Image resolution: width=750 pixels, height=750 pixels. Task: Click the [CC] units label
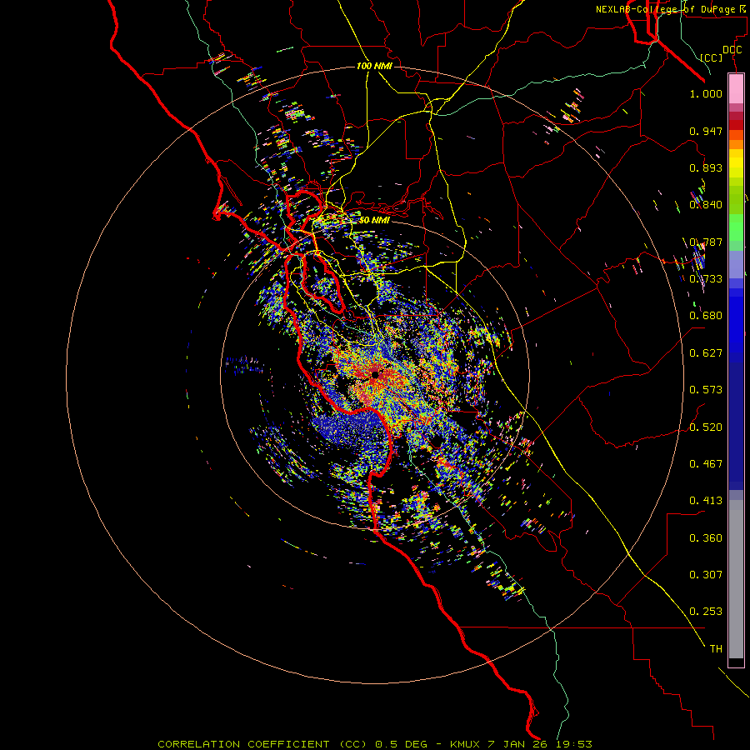[711, 57]
